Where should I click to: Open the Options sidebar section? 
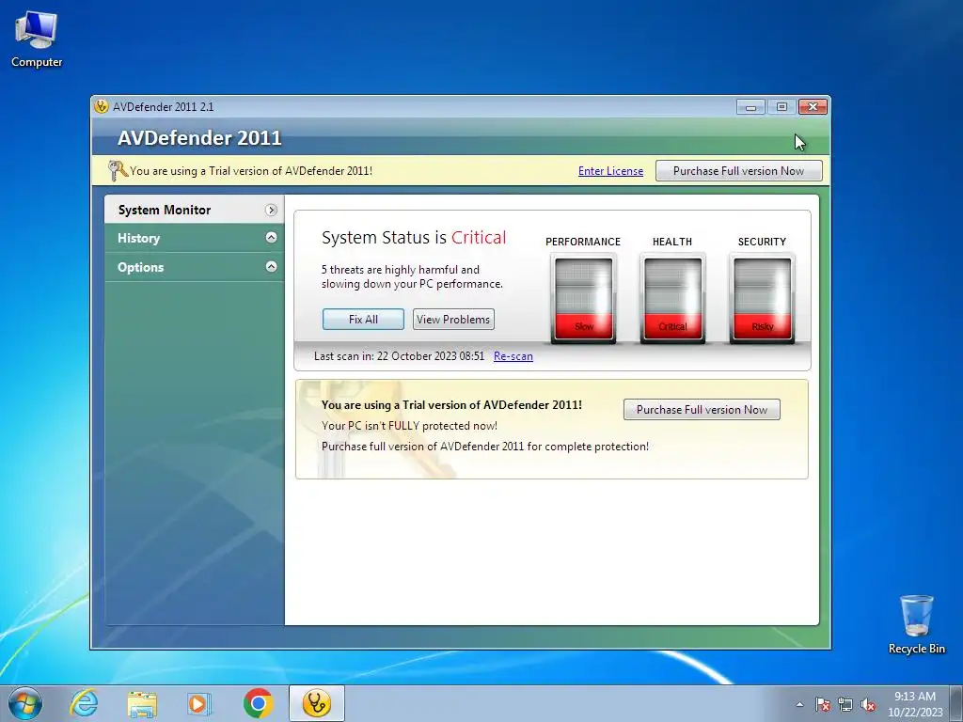pyautogui.click(x=194, y=267)
